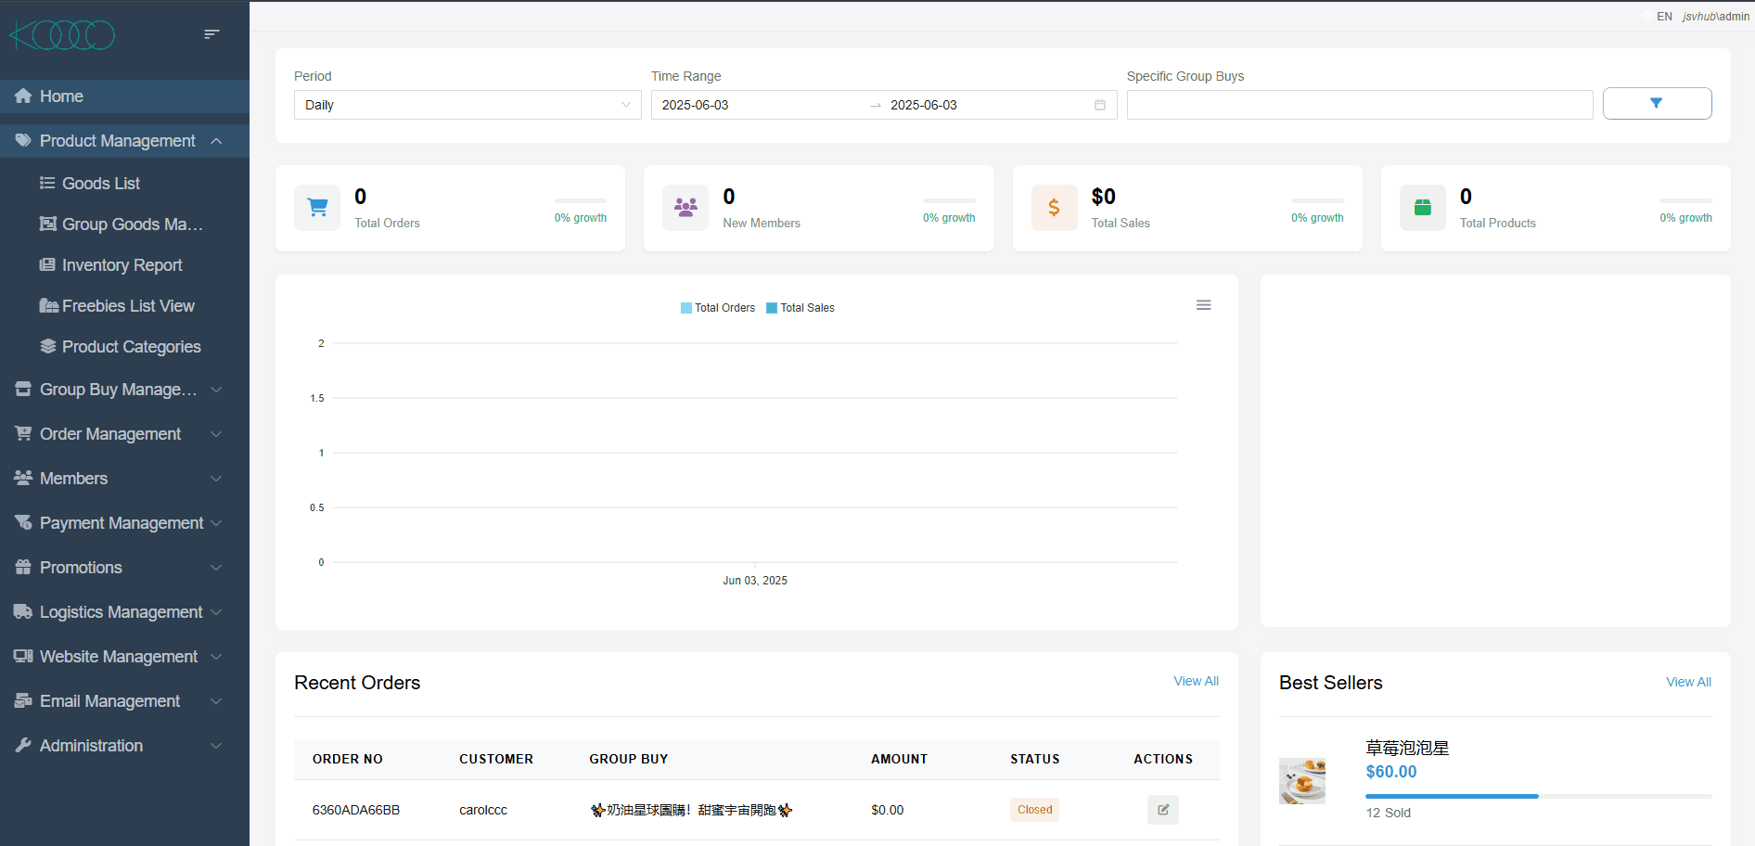Open the Period dropdown set to Daily
This screenshot has height=846, width=1755.
tap(467, 105)
